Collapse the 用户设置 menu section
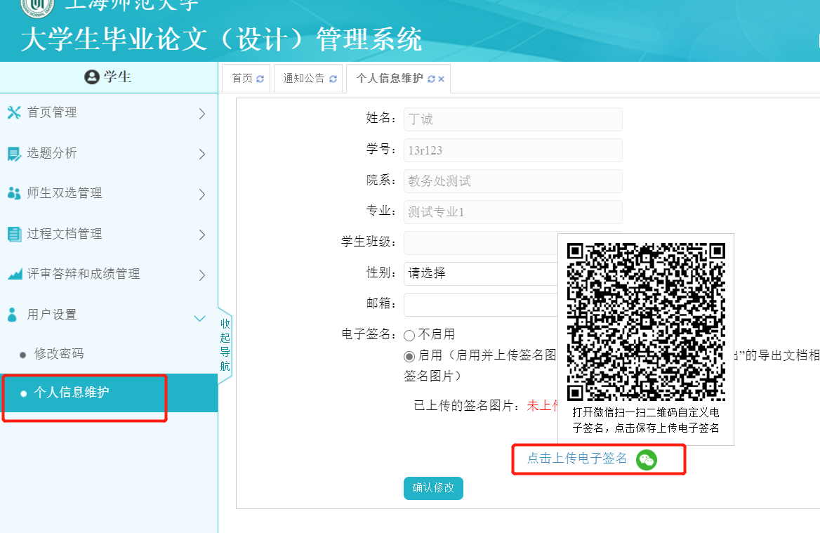Image resolution: width=820 pixels, height=533 pixels. (x=199, y=318)
